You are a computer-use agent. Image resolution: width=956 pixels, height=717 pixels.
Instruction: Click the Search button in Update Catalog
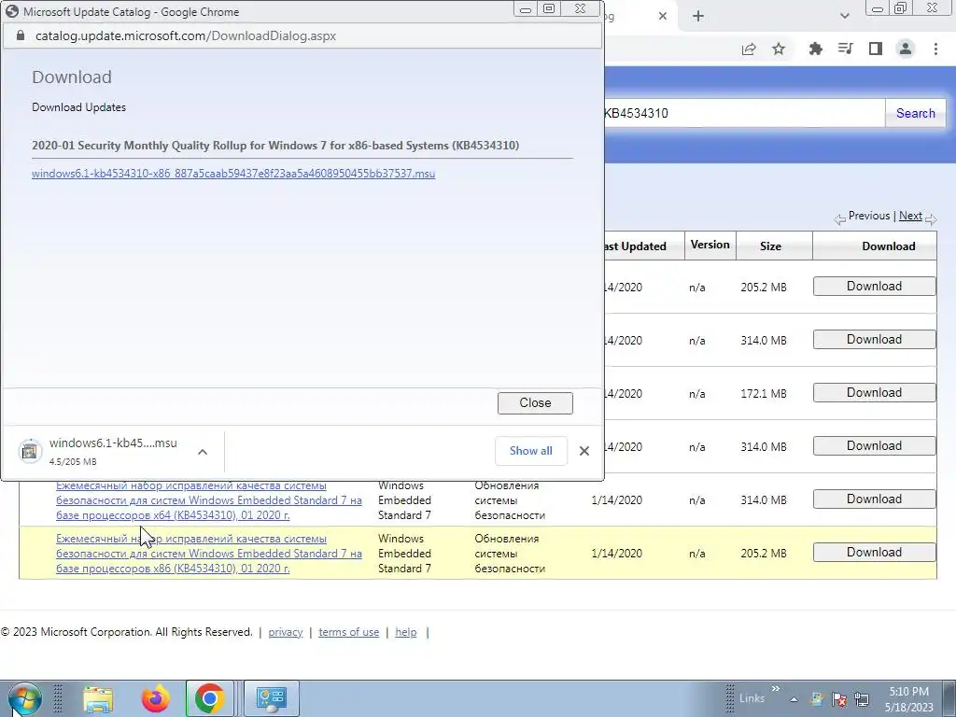coord(915,113)
